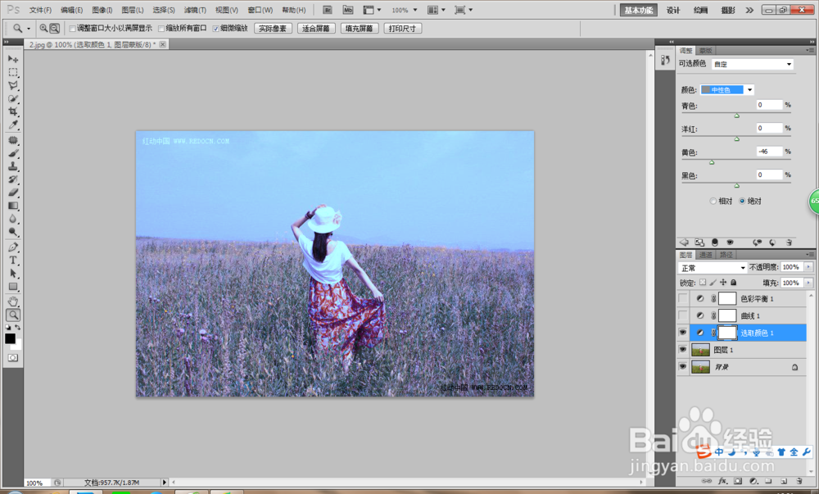
Task: Switch to the 通道 tab
Action: [x=706, y=255]
